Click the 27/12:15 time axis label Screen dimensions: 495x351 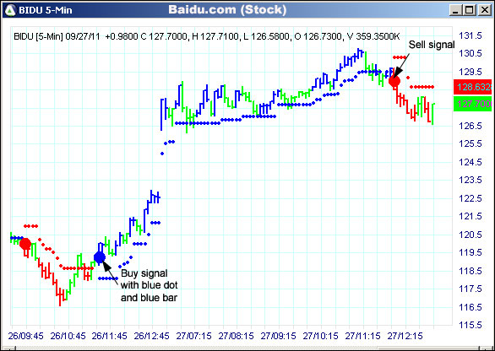tap(405, 336)
